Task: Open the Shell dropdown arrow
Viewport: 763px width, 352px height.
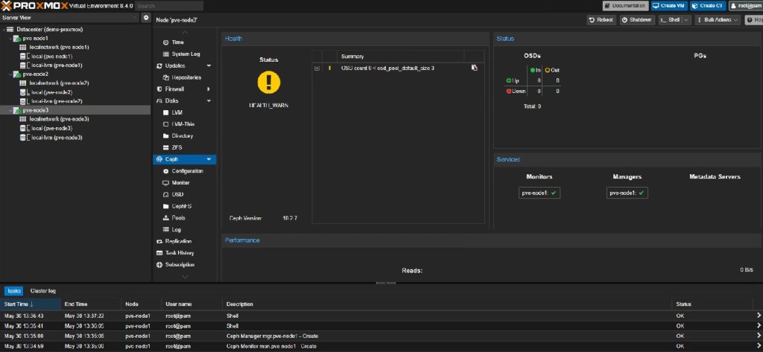Action: point(686,20)
